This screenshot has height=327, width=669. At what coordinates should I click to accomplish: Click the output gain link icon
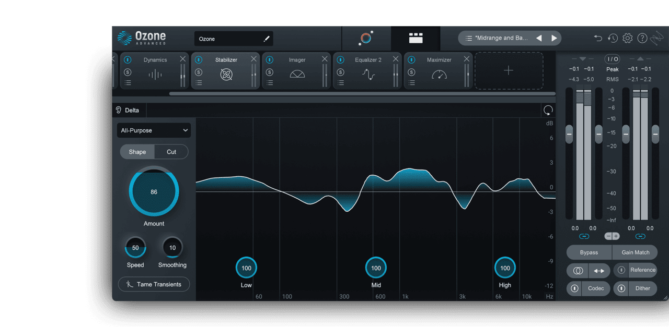click(x=640, y=236)
